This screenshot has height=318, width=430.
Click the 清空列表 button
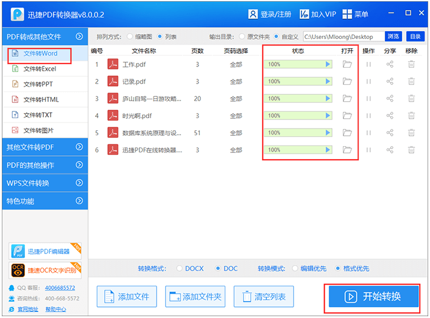(264, 296)
